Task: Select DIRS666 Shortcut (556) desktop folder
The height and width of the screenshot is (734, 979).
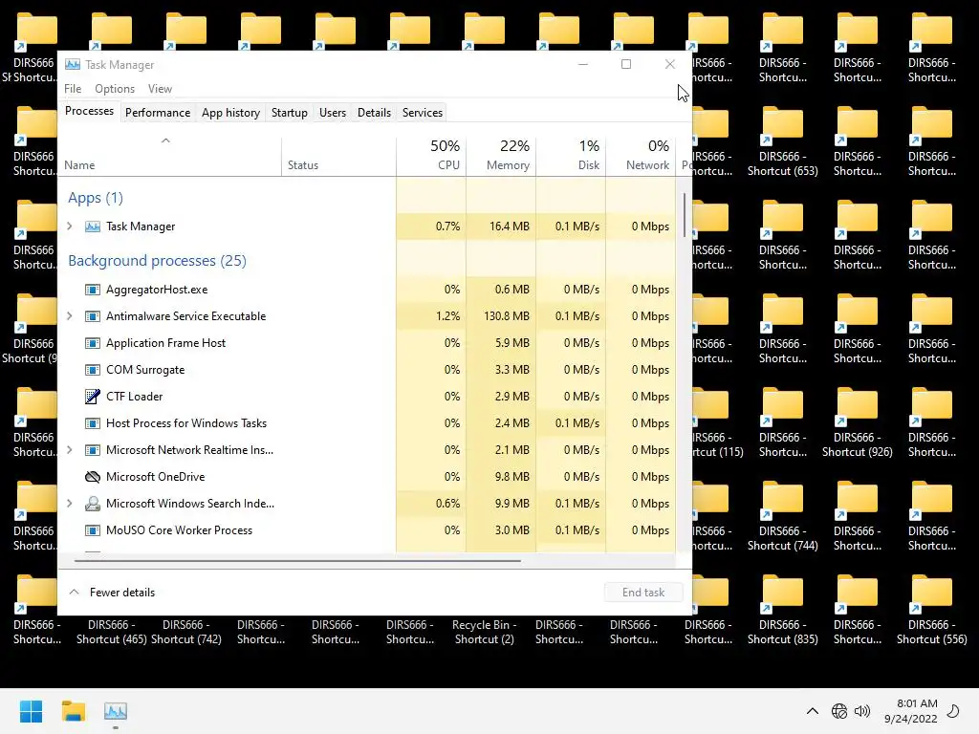Action: coord(931,610)
